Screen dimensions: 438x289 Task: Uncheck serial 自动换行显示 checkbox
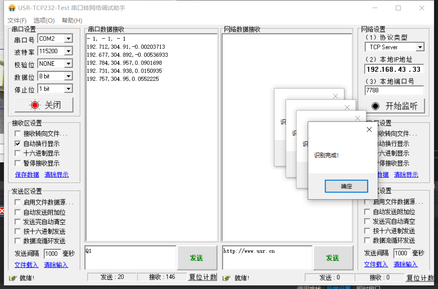18,143
